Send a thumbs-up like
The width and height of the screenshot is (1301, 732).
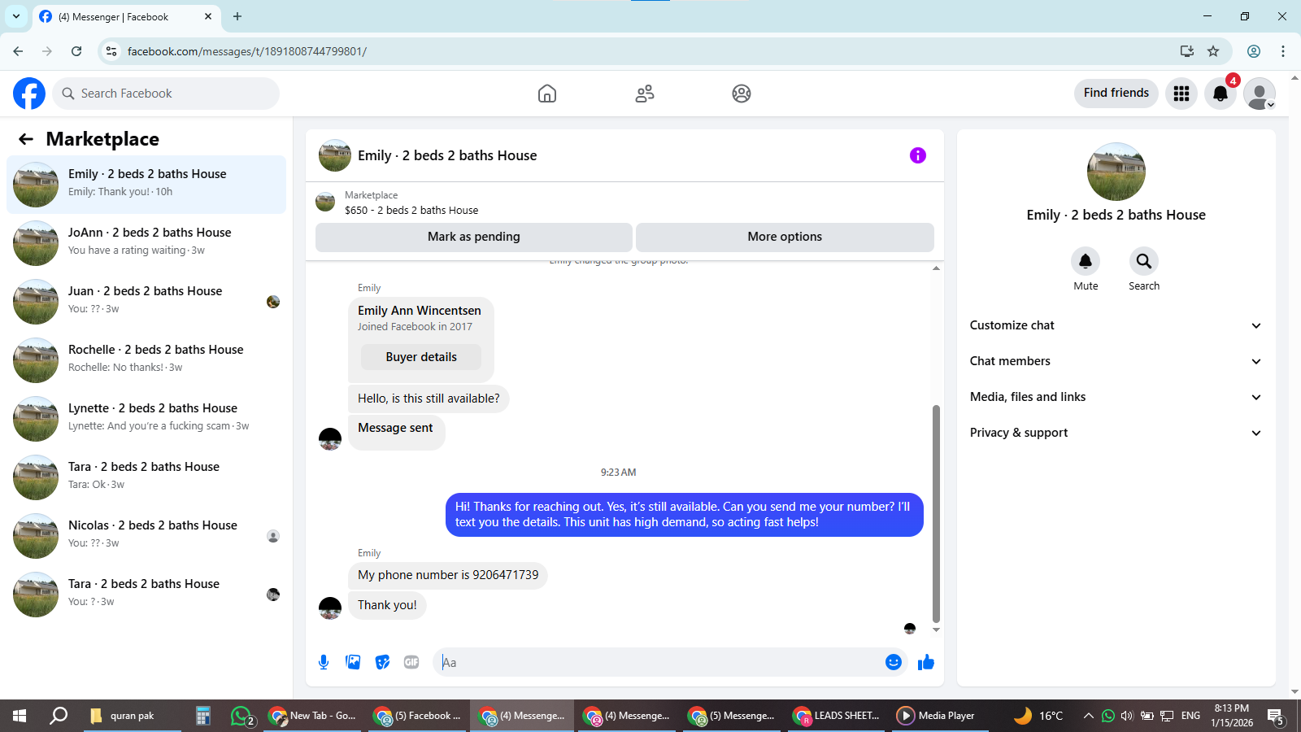click(x=926, y=662)
